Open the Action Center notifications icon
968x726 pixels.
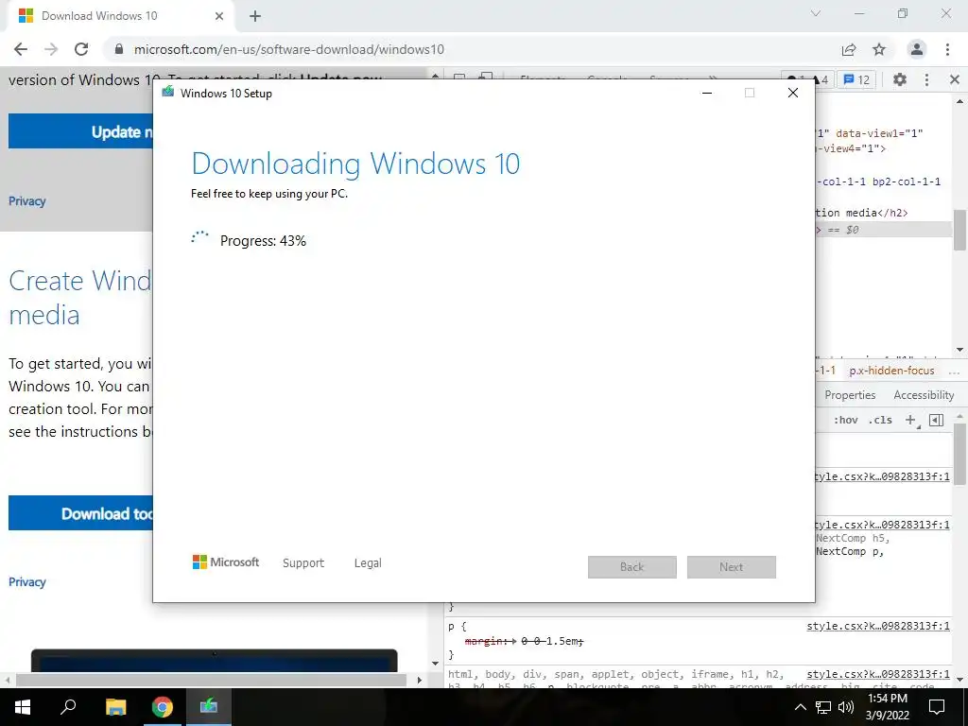click(937, 707)
